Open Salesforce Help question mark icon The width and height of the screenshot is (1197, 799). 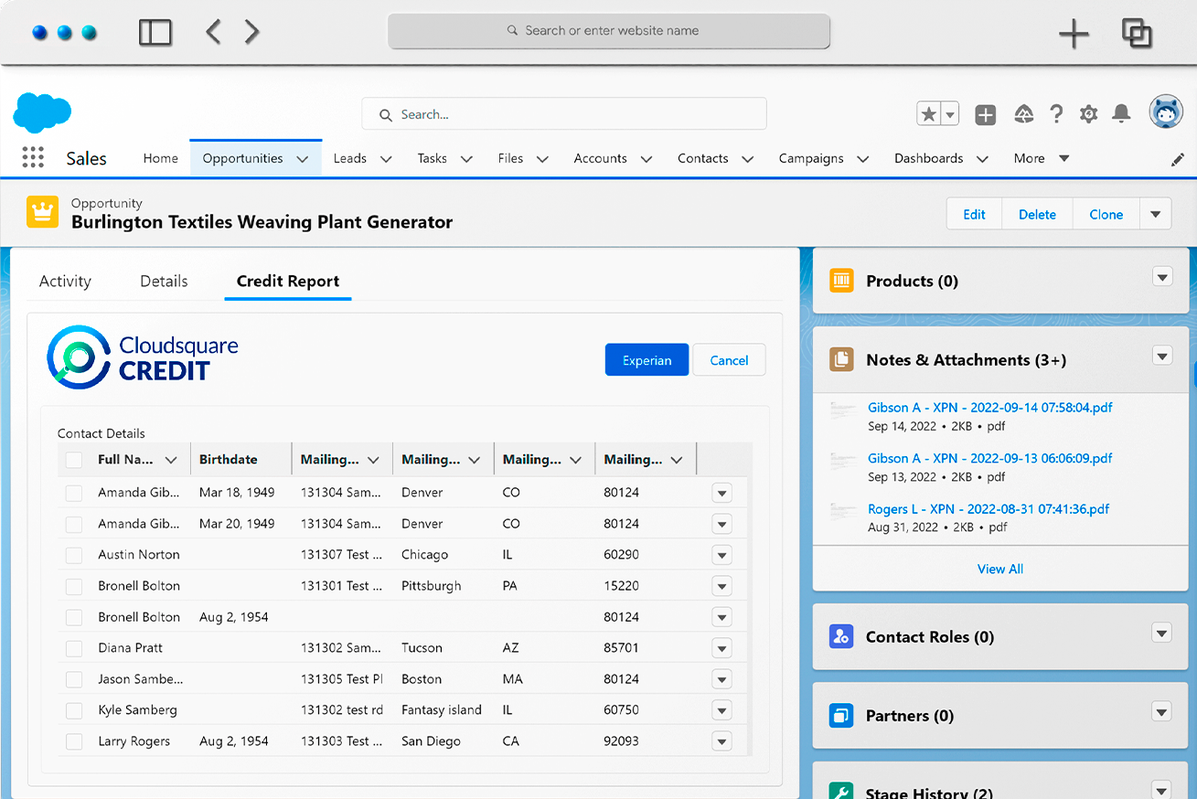pyautogui.click(x=1056, y=113)
